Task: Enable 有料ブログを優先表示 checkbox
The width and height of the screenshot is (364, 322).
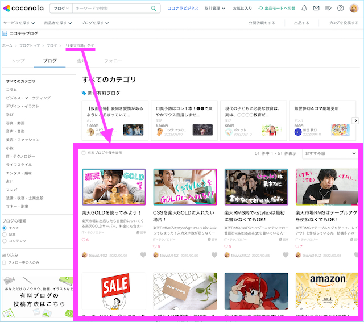Action: coord(84,153)
